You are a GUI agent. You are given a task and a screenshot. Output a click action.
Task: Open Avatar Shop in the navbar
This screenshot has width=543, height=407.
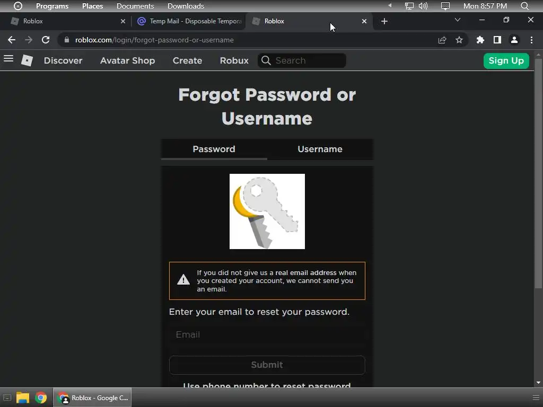tap(127, 60)
